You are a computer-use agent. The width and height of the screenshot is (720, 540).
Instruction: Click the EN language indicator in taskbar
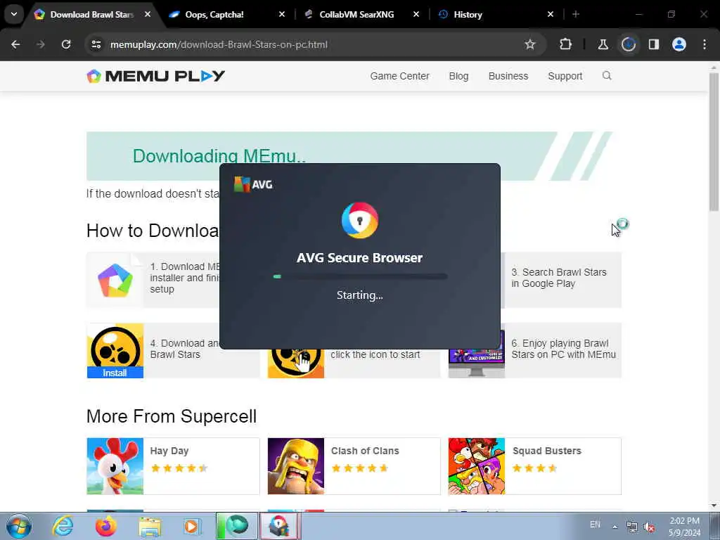595,525
